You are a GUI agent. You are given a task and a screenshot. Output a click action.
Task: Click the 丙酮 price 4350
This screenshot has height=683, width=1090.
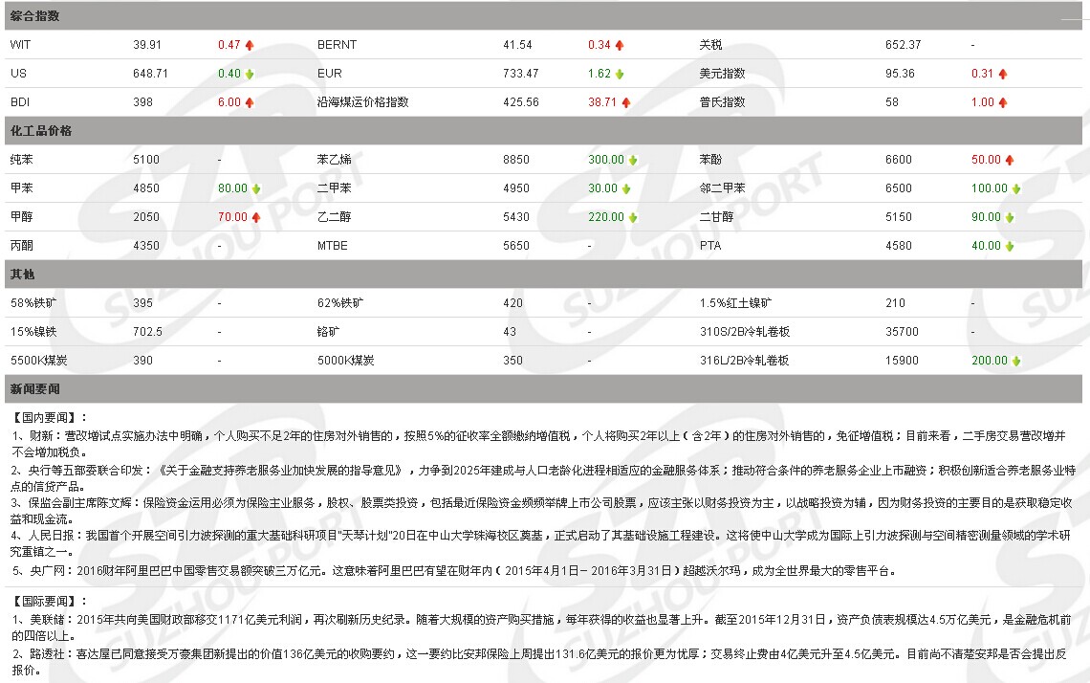tap(146, 246)
